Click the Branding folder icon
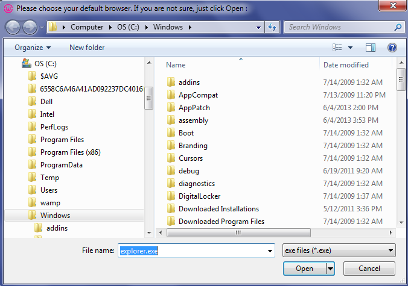The width and height of the screenshot is (408, 286). 171,146
